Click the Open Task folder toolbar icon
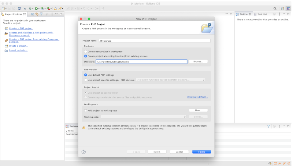This screenshot has width=293, height=166. point(55,8)
